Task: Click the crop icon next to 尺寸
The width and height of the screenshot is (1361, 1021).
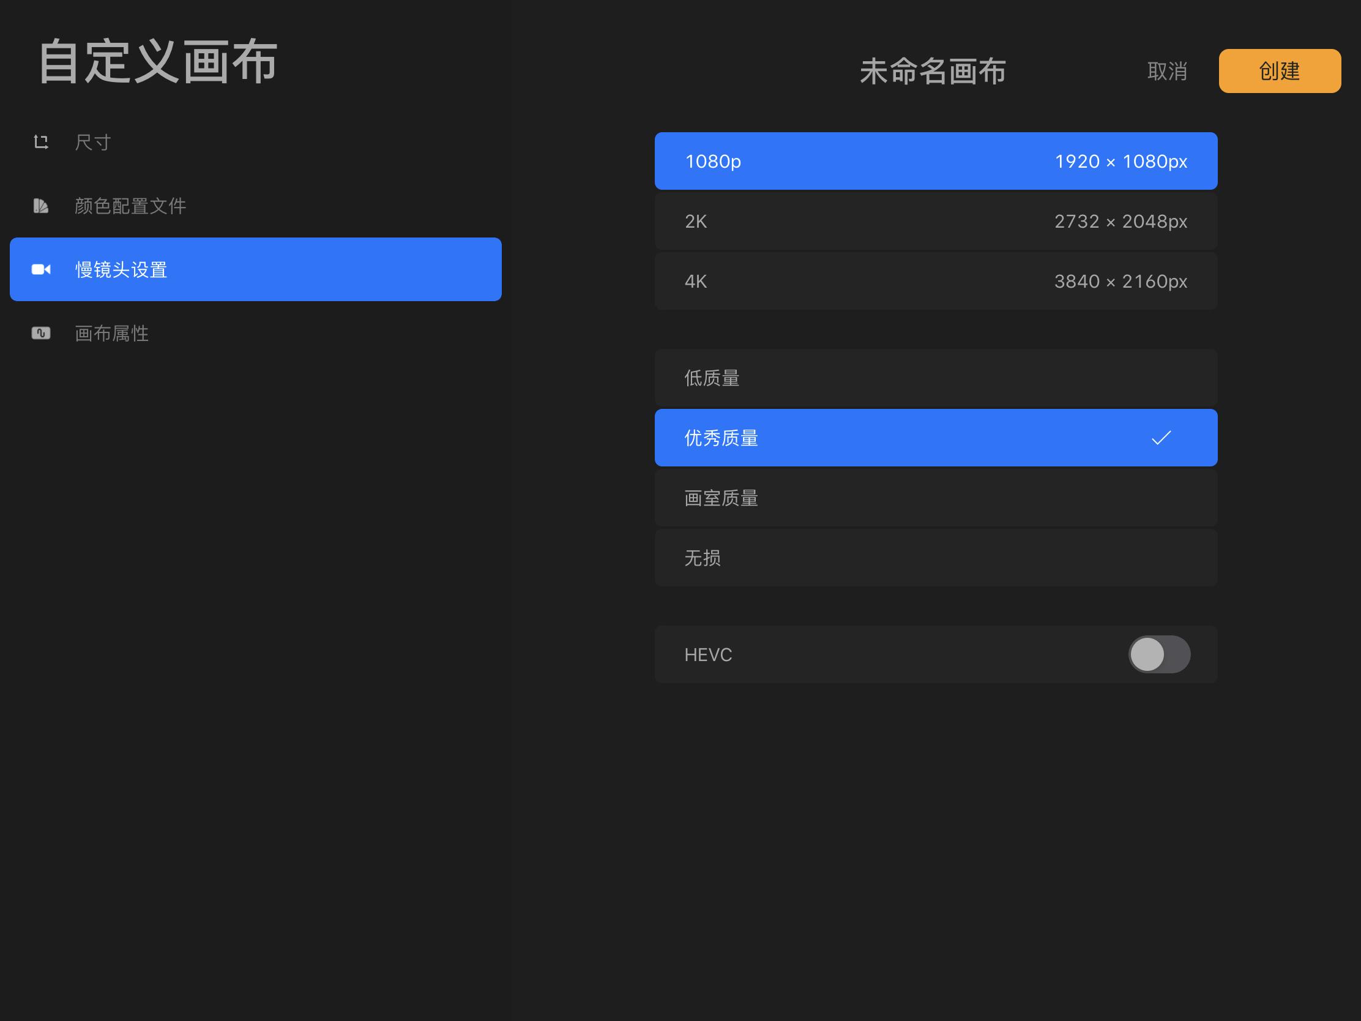Action: [41, 142]
